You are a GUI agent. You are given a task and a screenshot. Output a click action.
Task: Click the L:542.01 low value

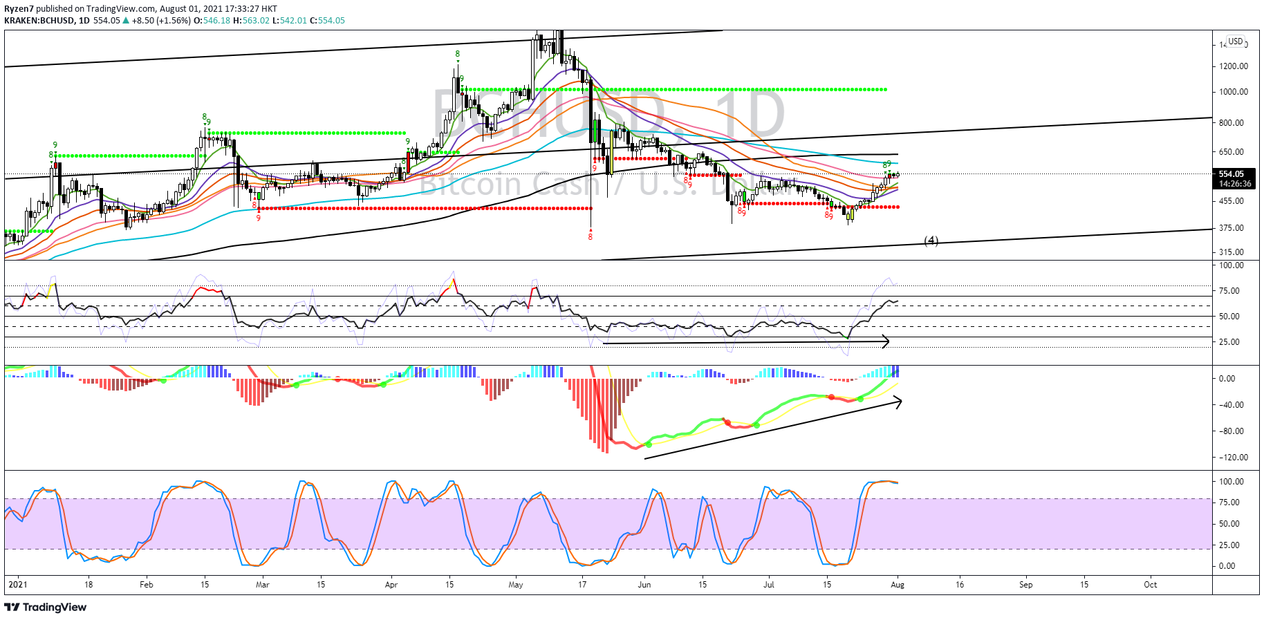point(289,20)
